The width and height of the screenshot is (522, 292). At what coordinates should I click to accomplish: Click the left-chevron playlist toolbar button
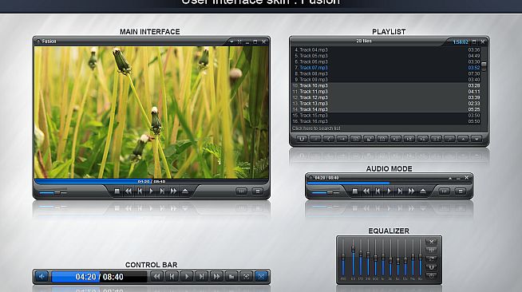[329, 139]
